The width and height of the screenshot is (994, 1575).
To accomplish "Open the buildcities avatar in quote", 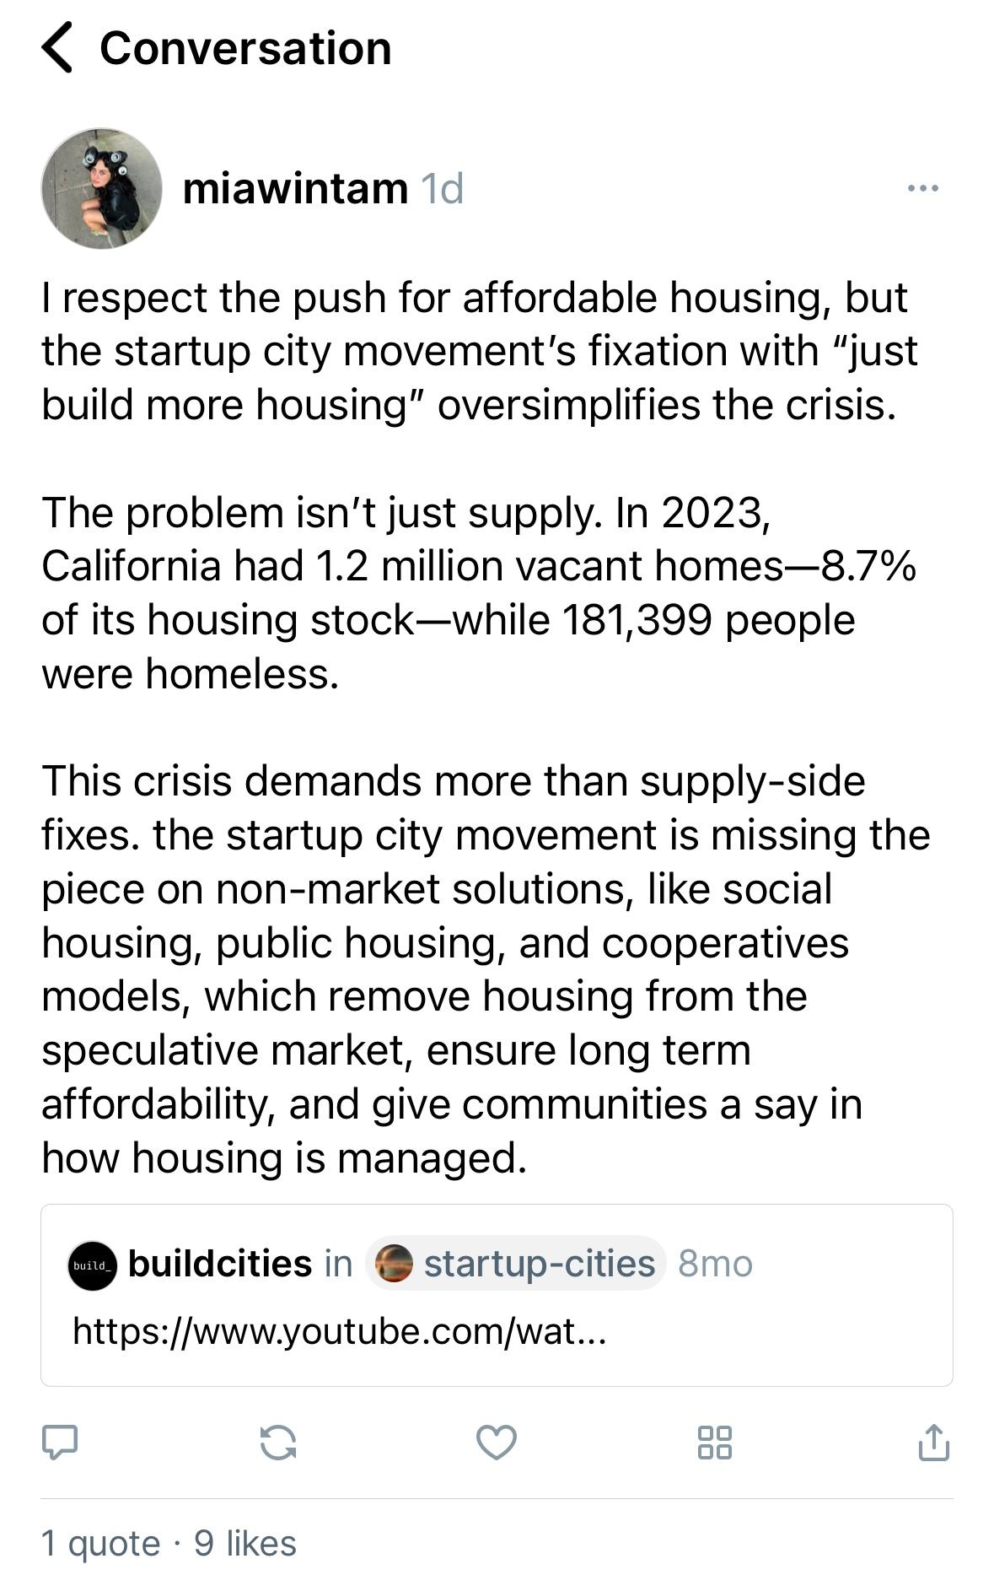I will click(x=93, y=1265).
